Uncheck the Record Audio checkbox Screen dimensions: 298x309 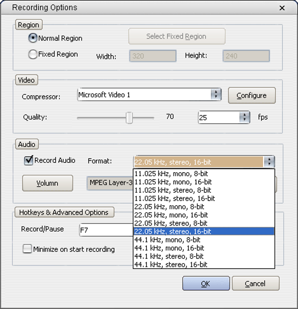coord(28,160)
